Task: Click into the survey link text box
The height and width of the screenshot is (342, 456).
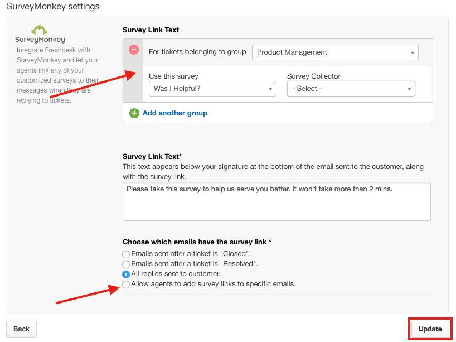Action: coord(276,201)
